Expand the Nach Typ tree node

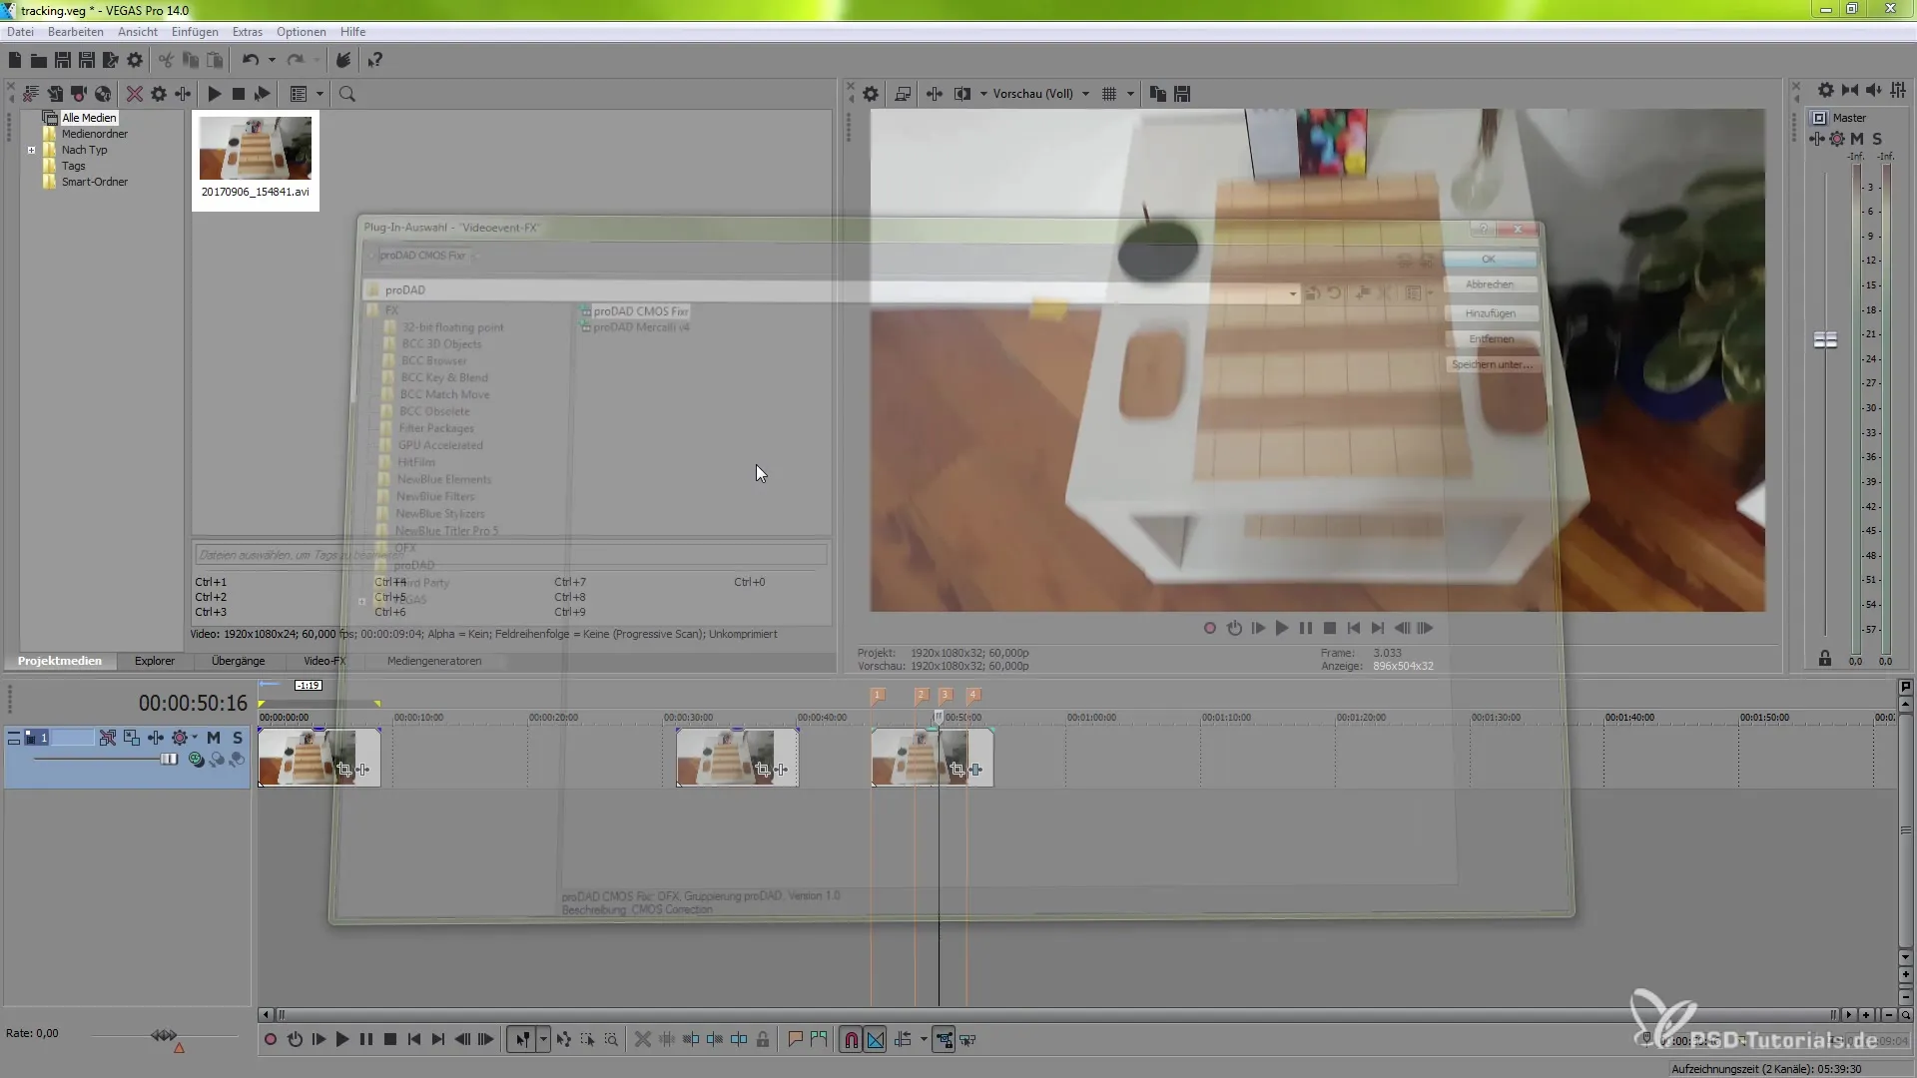pyautogui.click(x=32, y=150)
